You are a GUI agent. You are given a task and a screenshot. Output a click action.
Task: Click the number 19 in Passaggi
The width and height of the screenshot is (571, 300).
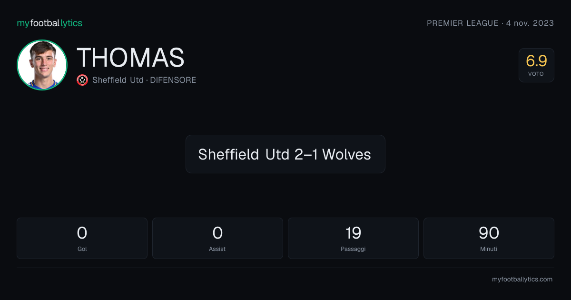point(353,233)
